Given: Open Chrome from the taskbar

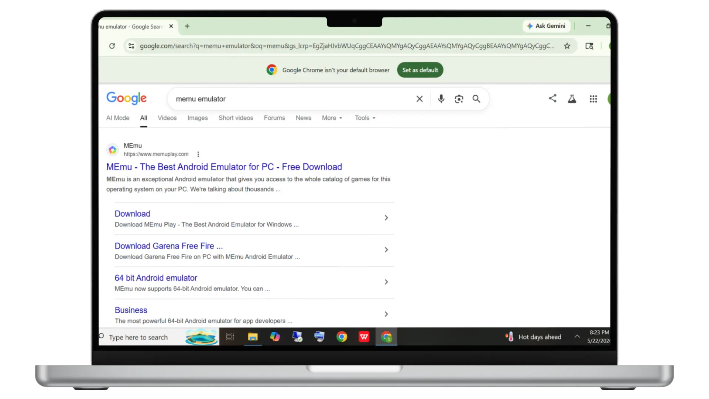Looking at the screenshot, I should click(342, 337).
